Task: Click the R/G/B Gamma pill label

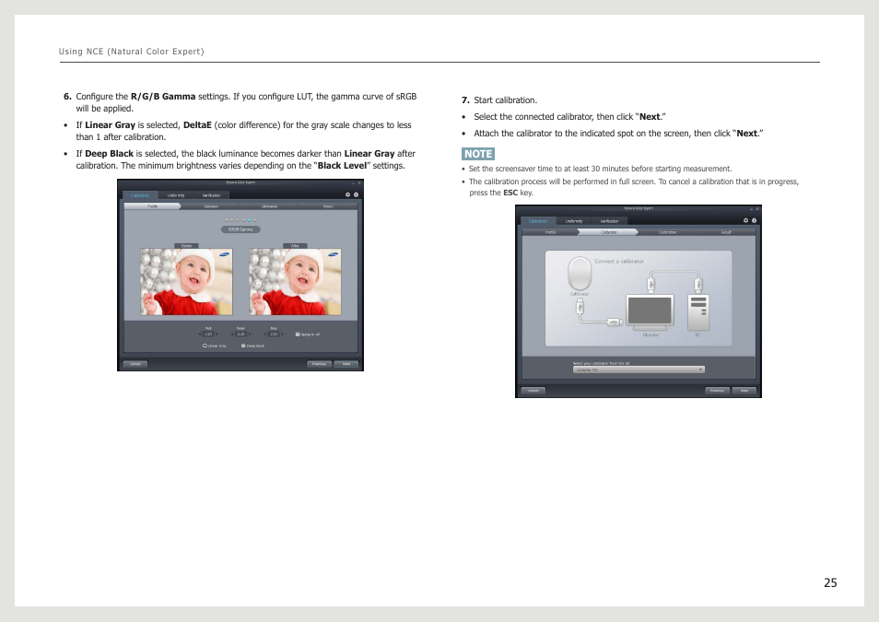Action: pos(240,229)
